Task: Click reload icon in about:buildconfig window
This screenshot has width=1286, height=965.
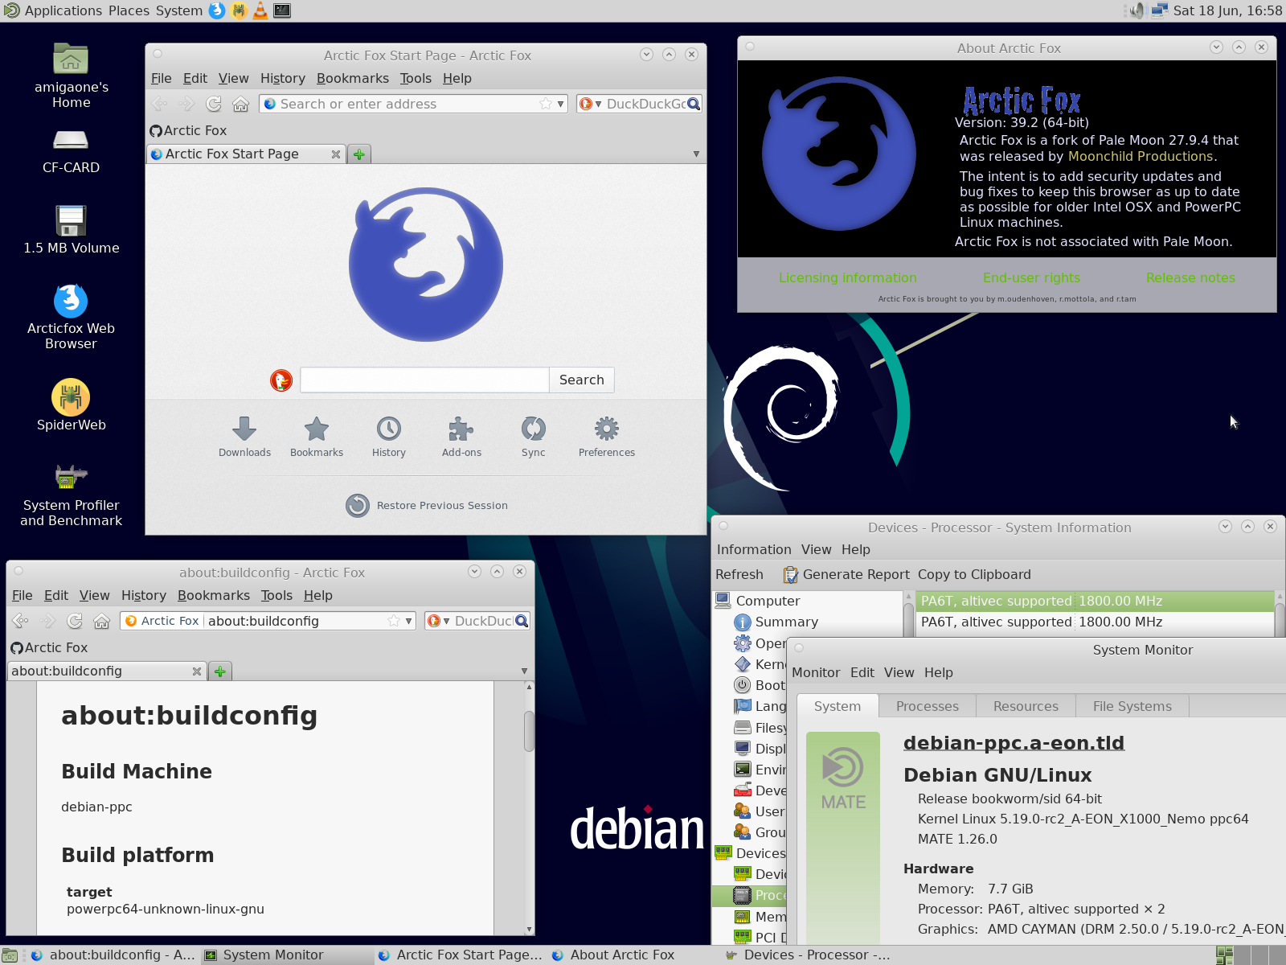Action: click(x=75, y=621)
